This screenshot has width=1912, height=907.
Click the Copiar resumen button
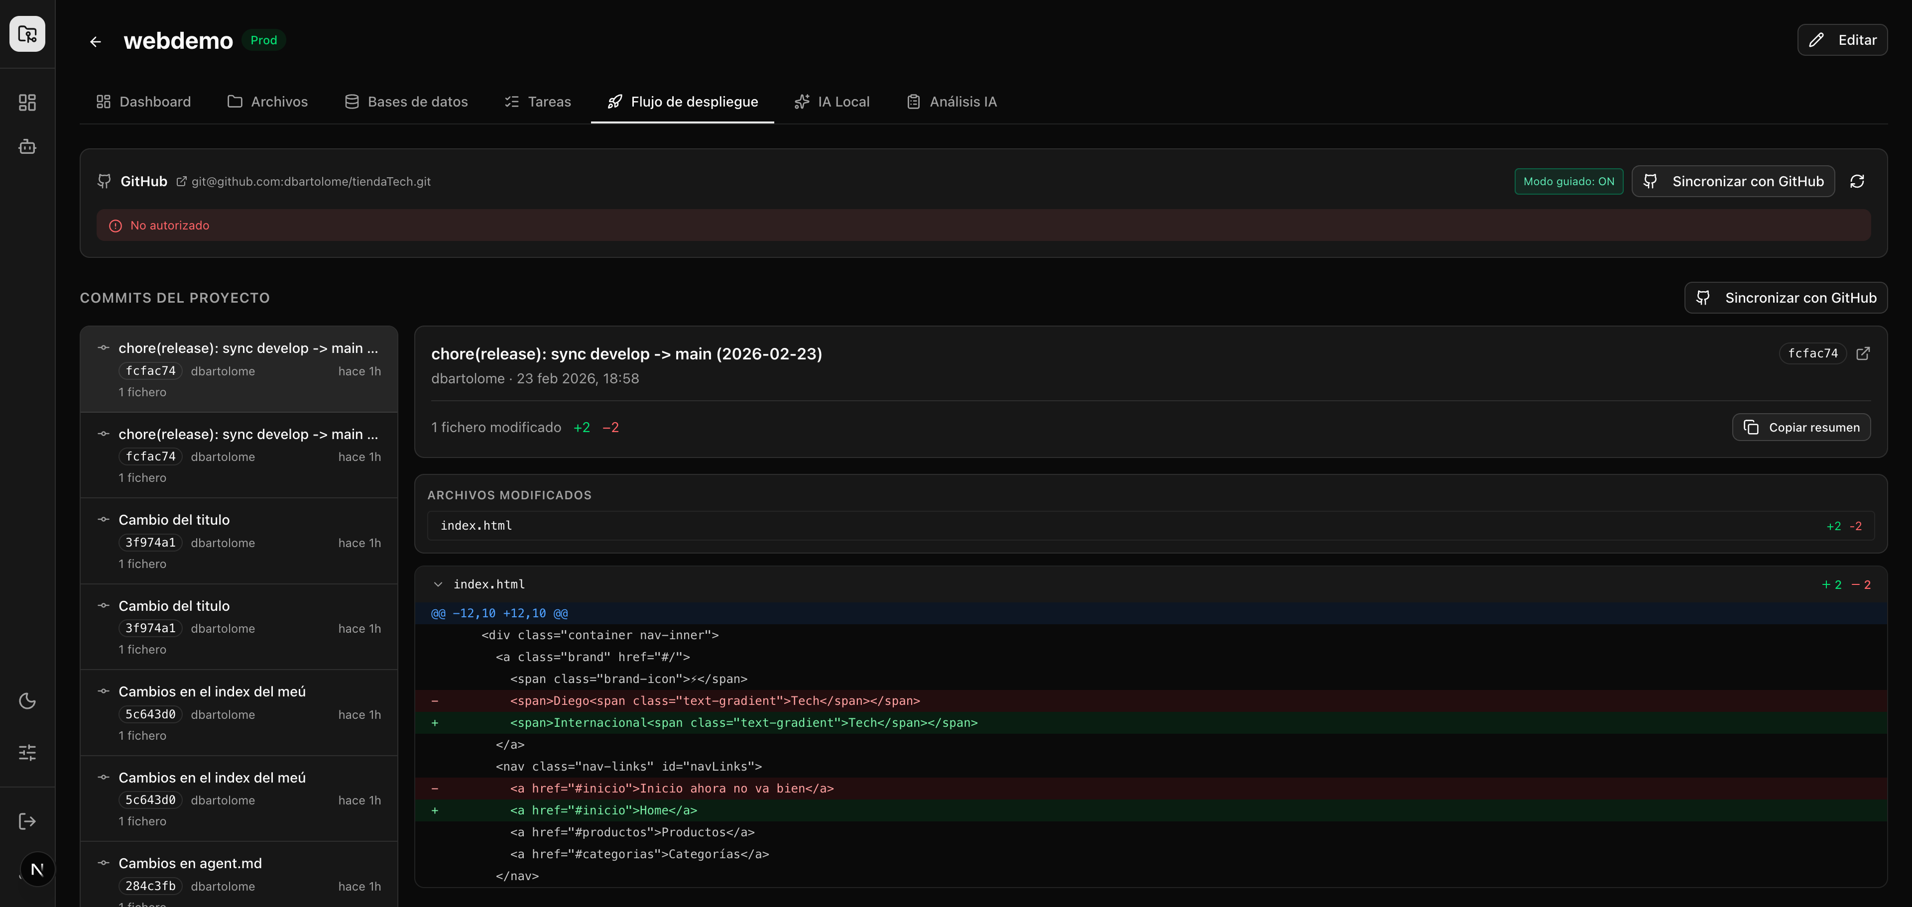point(1800,428)
